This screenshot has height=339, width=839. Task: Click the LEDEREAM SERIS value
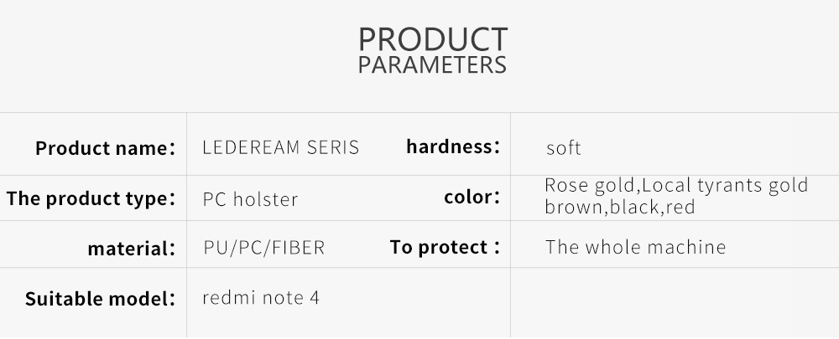(x=280, y=147)
